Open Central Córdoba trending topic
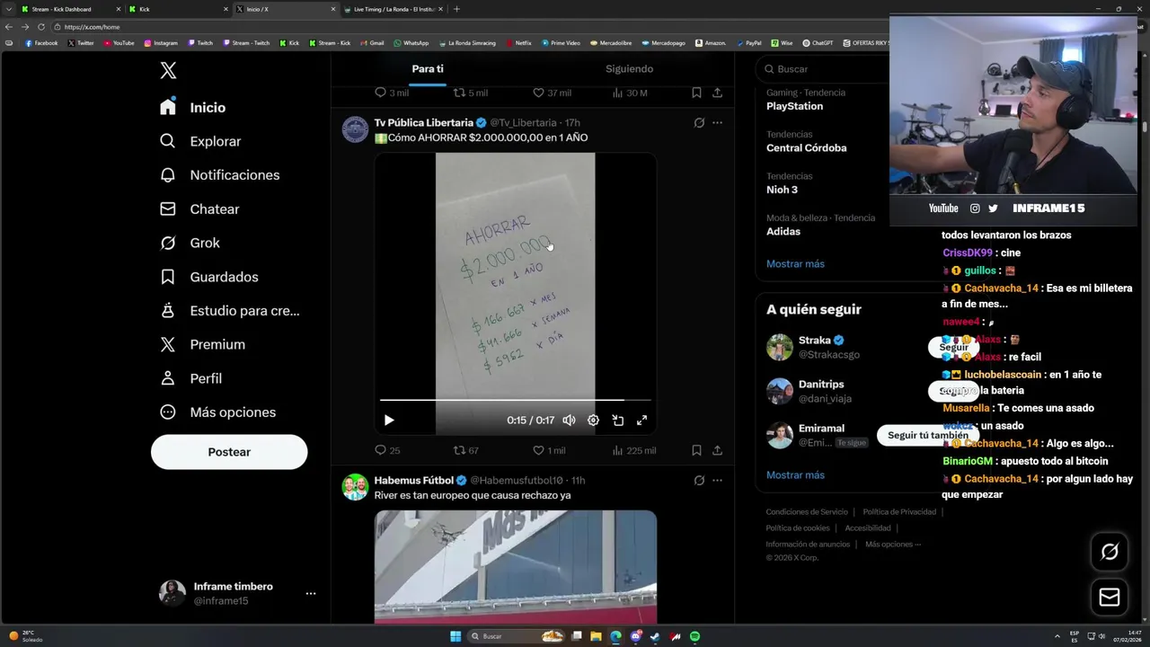1150x647 pixels. click(806, 147)
